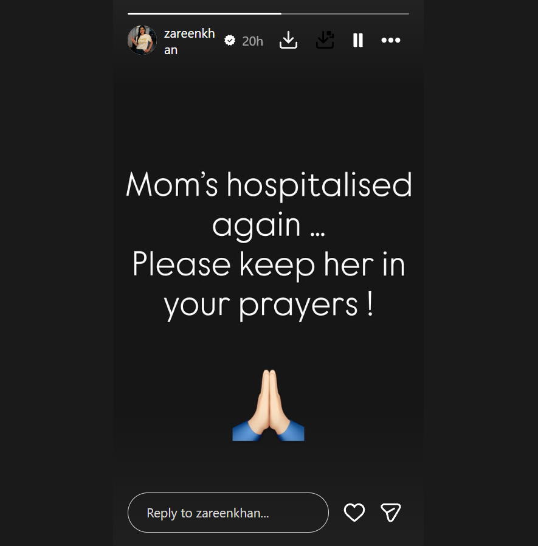Open zareenkhan's profile picture
The image size is (538, 546).
pos(142,40)
